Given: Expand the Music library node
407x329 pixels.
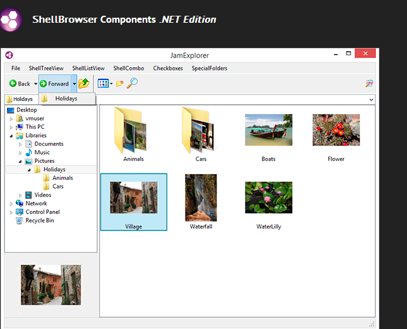Looking at the screenshot, I should [x=20, y=153].
